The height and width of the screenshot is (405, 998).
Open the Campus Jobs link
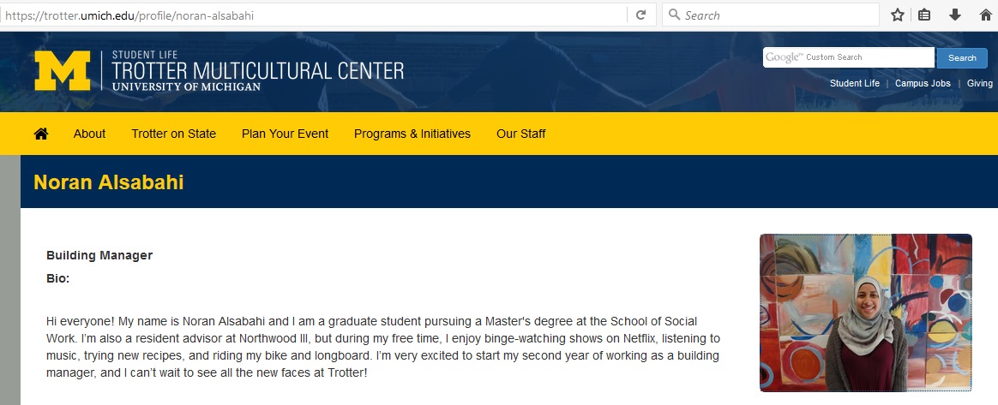(923, 83)
